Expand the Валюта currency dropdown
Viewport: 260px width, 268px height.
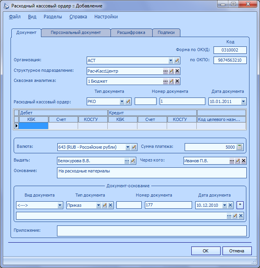pos(128,147)
